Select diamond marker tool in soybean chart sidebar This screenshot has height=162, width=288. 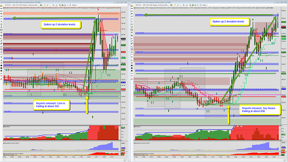click(x=132, y=66)
